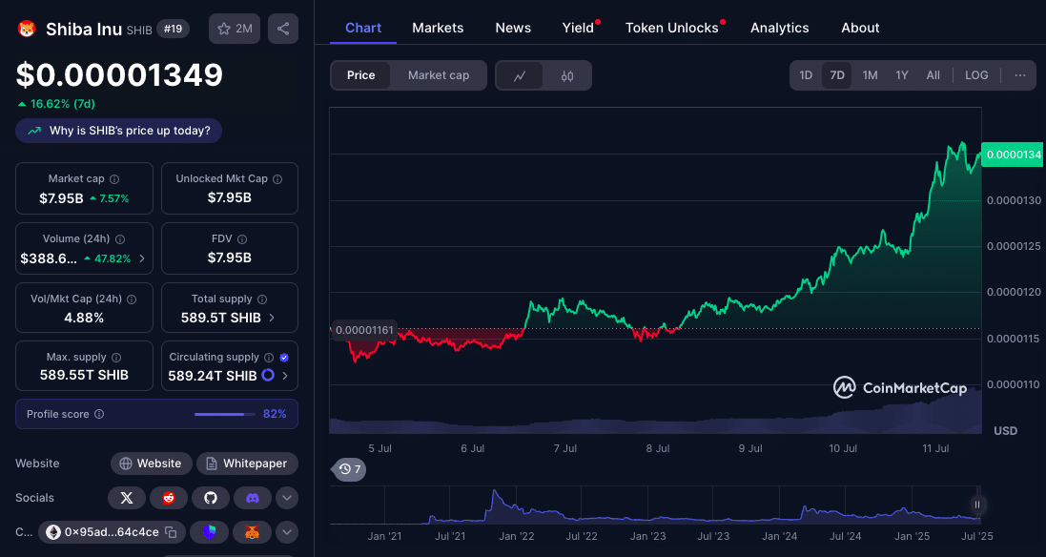Click Total supply info icon
Image resolution: width=1046 pixels, height=557 pixels.
click(262, 299)
